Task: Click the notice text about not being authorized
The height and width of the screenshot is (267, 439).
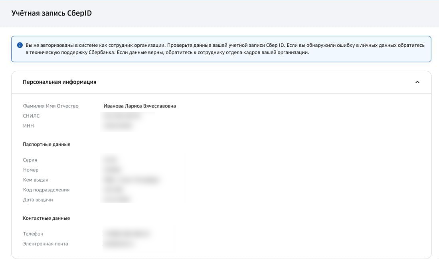Action: coord(225,49)
